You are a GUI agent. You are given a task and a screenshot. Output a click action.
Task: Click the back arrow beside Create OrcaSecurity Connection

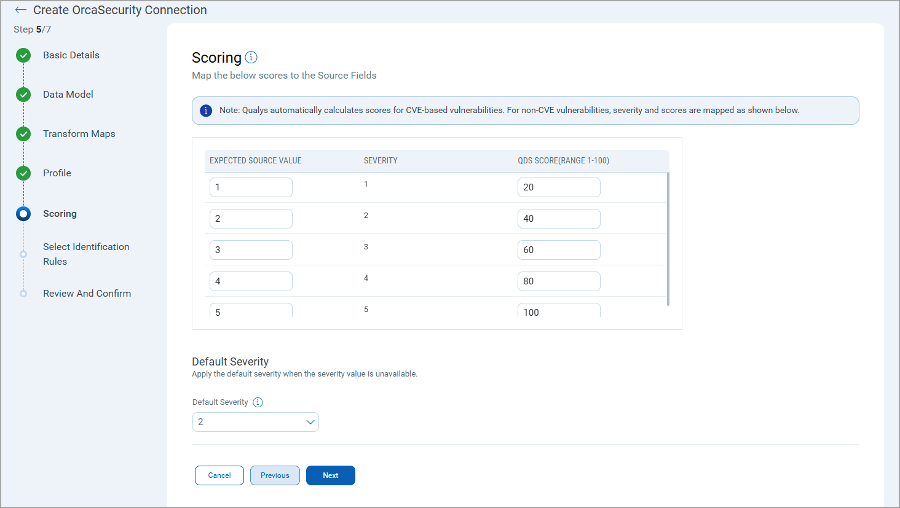pyautogui.click(x=21, y=10)
